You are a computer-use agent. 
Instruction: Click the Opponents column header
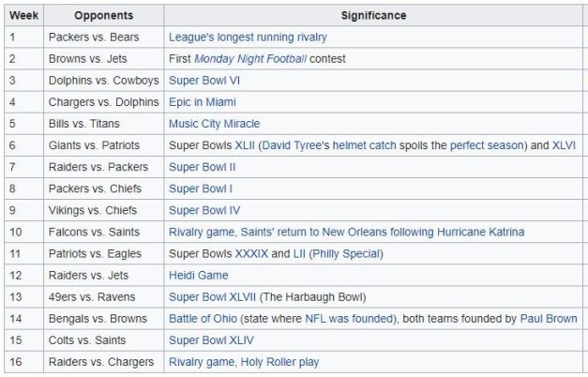(x=103, y=16)
